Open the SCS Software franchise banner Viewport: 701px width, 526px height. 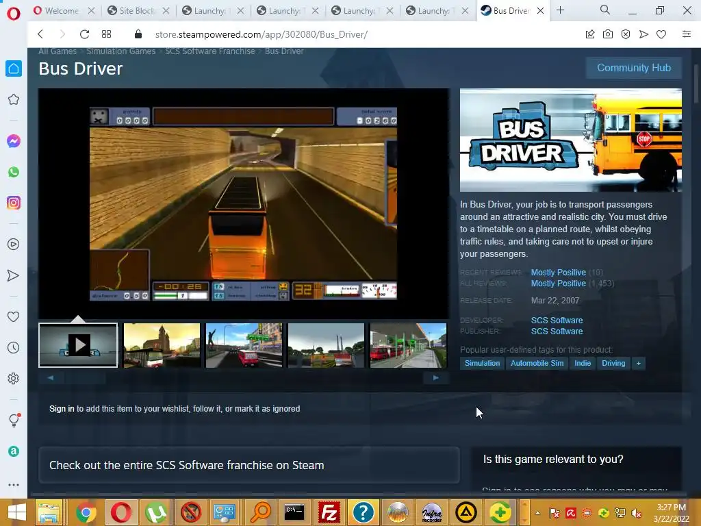coord(249,465)
